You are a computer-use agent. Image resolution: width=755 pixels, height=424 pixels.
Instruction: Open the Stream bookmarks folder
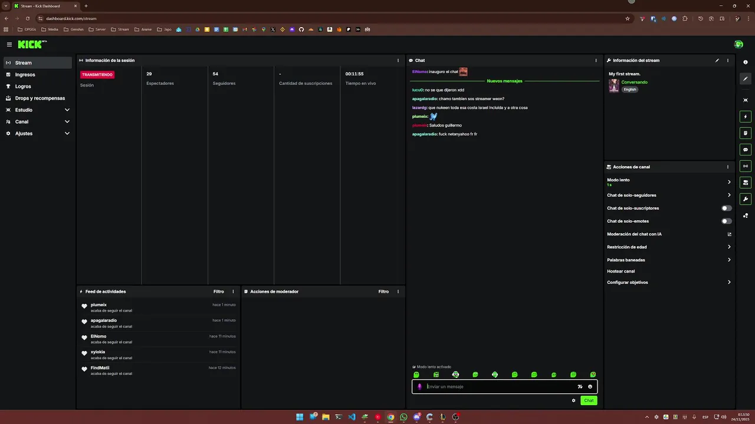coord(120,29)
